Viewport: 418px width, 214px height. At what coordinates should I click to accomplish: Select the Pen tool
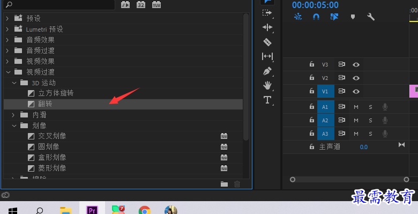[267, 71]
